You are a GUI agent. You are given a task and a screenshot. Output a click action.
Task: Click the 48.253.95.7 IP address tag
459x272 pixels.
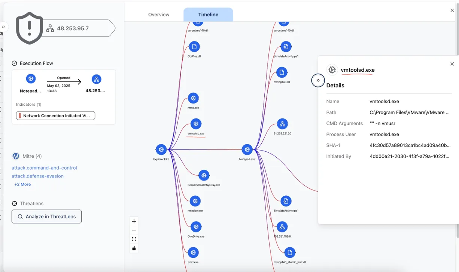pos(73,28)
